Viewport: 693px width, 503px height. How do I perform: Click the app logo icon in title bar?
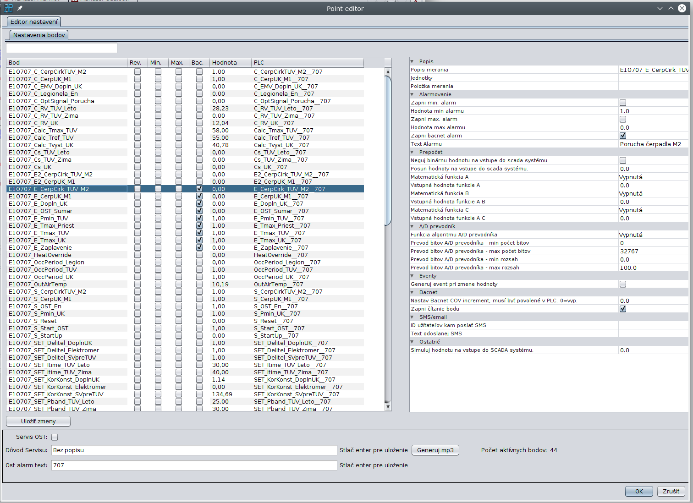click(8, 8)
